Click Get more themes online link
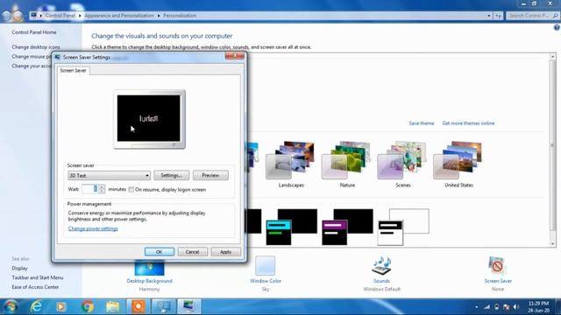Viewport: 561px width, 315px height. pos(468,123)
